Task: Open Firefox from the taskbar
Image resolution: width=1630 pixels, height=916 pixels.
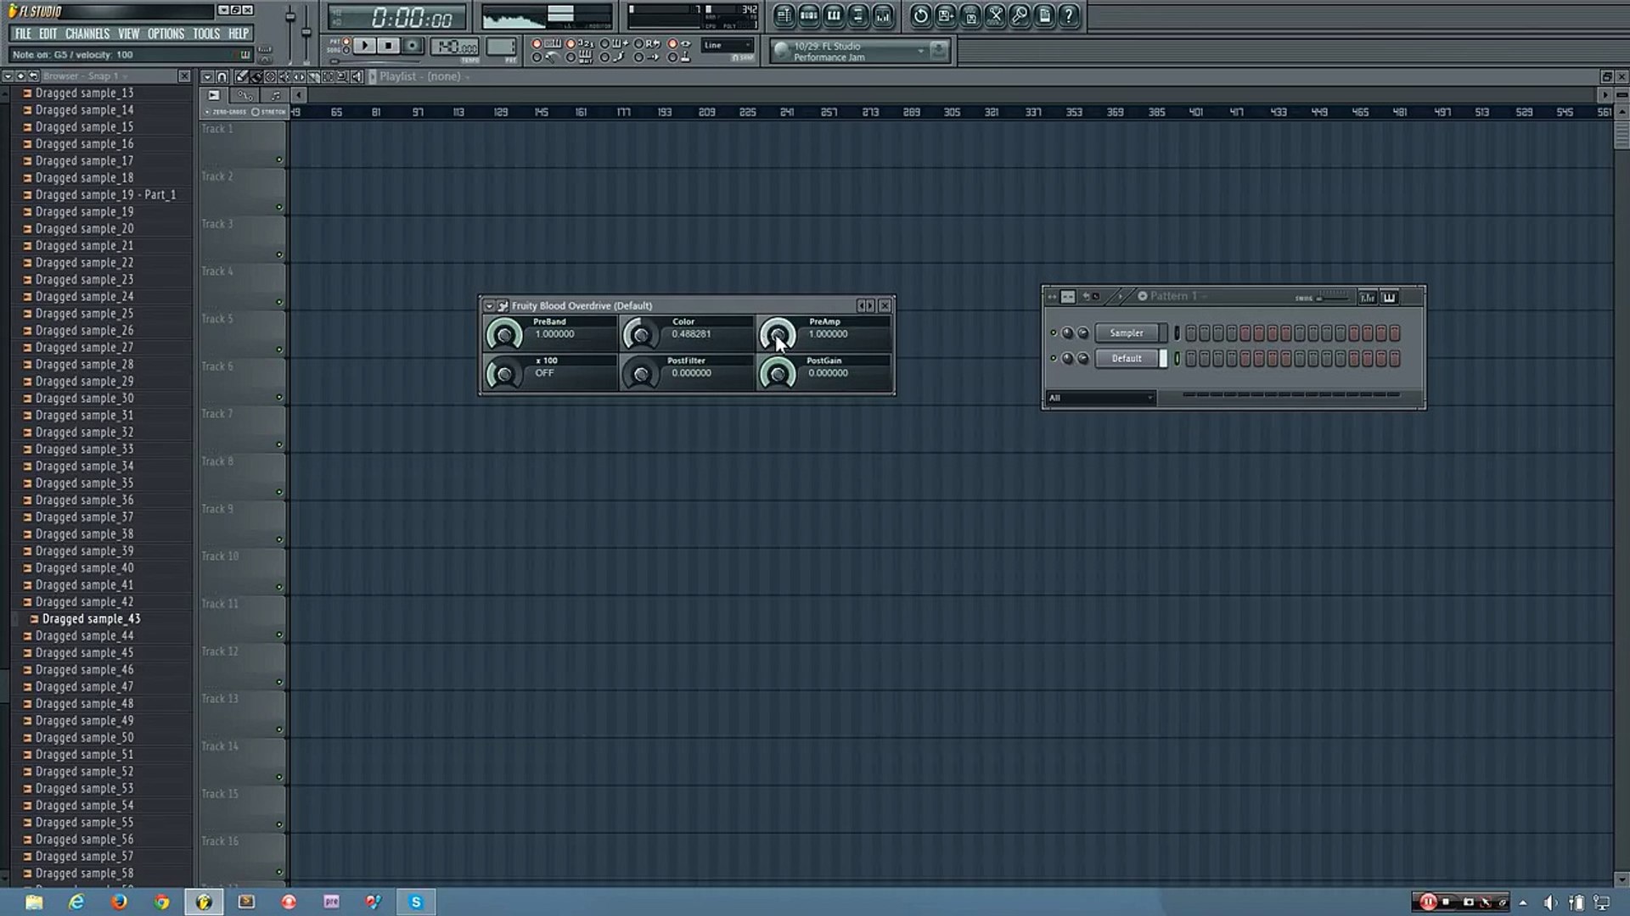Action: tap(119, 902)
